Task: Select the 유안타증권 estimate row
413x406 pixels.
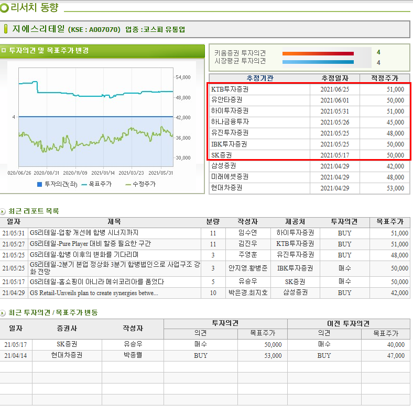Action: 309,100
